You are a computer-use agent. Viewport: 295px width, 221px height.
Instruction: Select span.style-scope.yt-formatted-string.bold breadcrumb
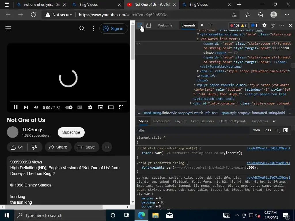(x=253, y=113)
